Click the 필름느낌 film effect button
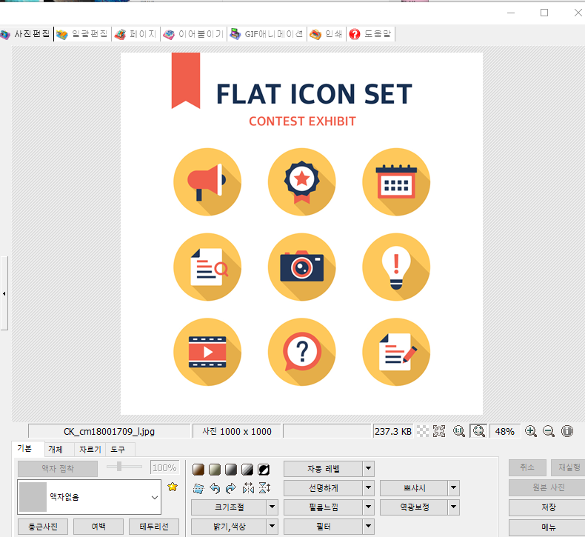Viewport: 585px width, 537px height. coord(323,507)
